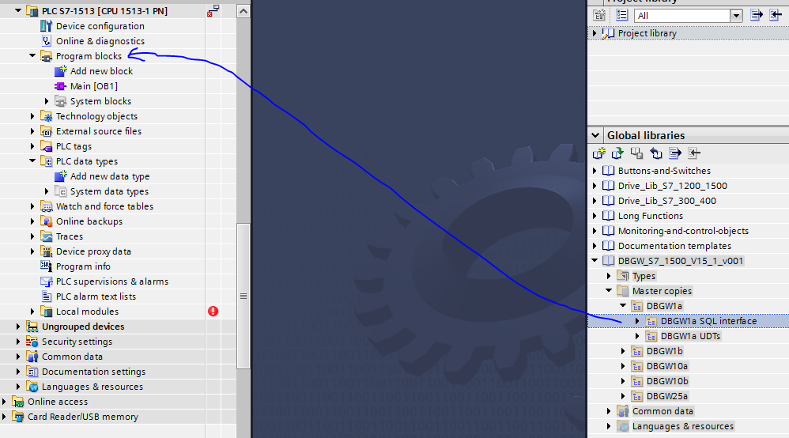Expand the Types folder in the library

click(609, 276)
